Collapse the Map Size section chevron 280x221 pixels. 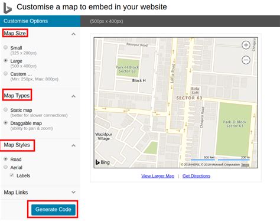coord(73,34)
